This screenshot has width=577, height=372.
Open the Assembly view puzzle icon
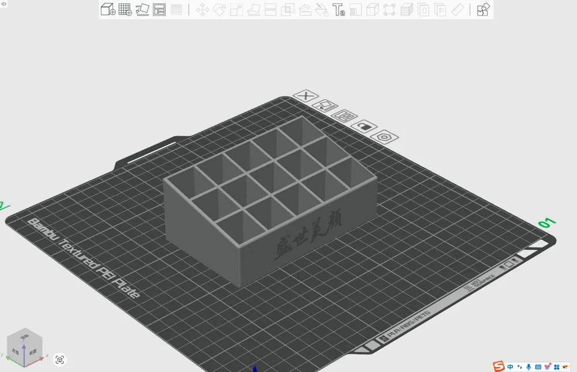click(483, 10)
